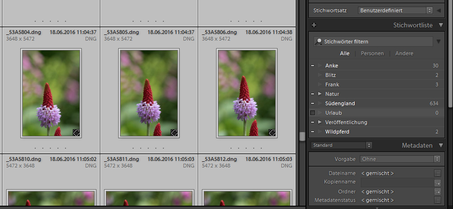Check the empty Urlaub keyword checkbox
The width and height of the screenshot is (453, 209).
(313, 113)
